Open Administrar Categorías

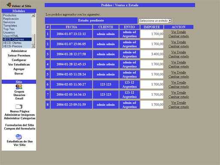tap(20, 118)
